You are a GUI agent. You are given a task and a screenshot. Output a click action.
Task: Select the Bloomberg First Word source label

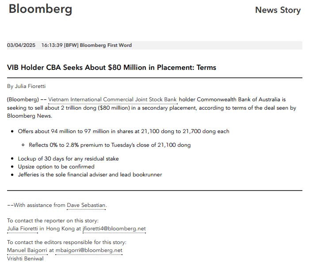coord(106,45)
